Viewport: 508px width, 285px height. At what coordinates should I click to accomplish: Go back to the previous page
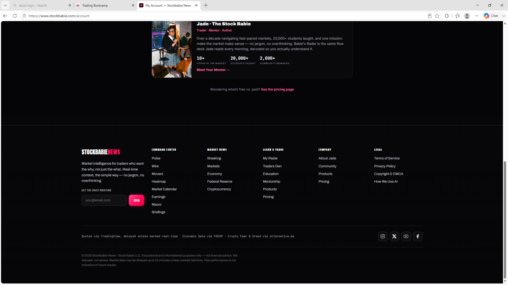(5, 16)
